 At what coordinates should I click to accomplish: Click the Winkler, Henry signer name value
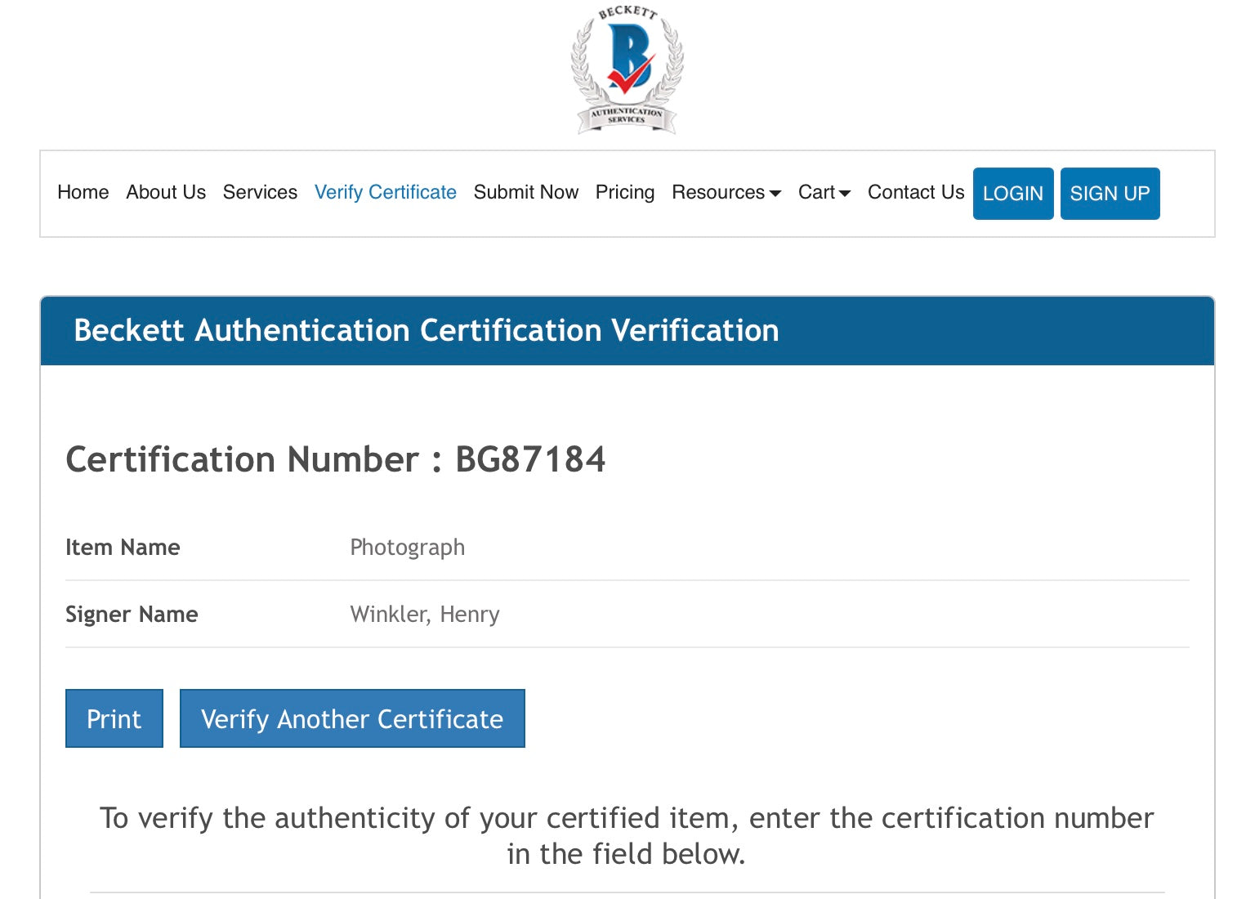click(425, 614)
